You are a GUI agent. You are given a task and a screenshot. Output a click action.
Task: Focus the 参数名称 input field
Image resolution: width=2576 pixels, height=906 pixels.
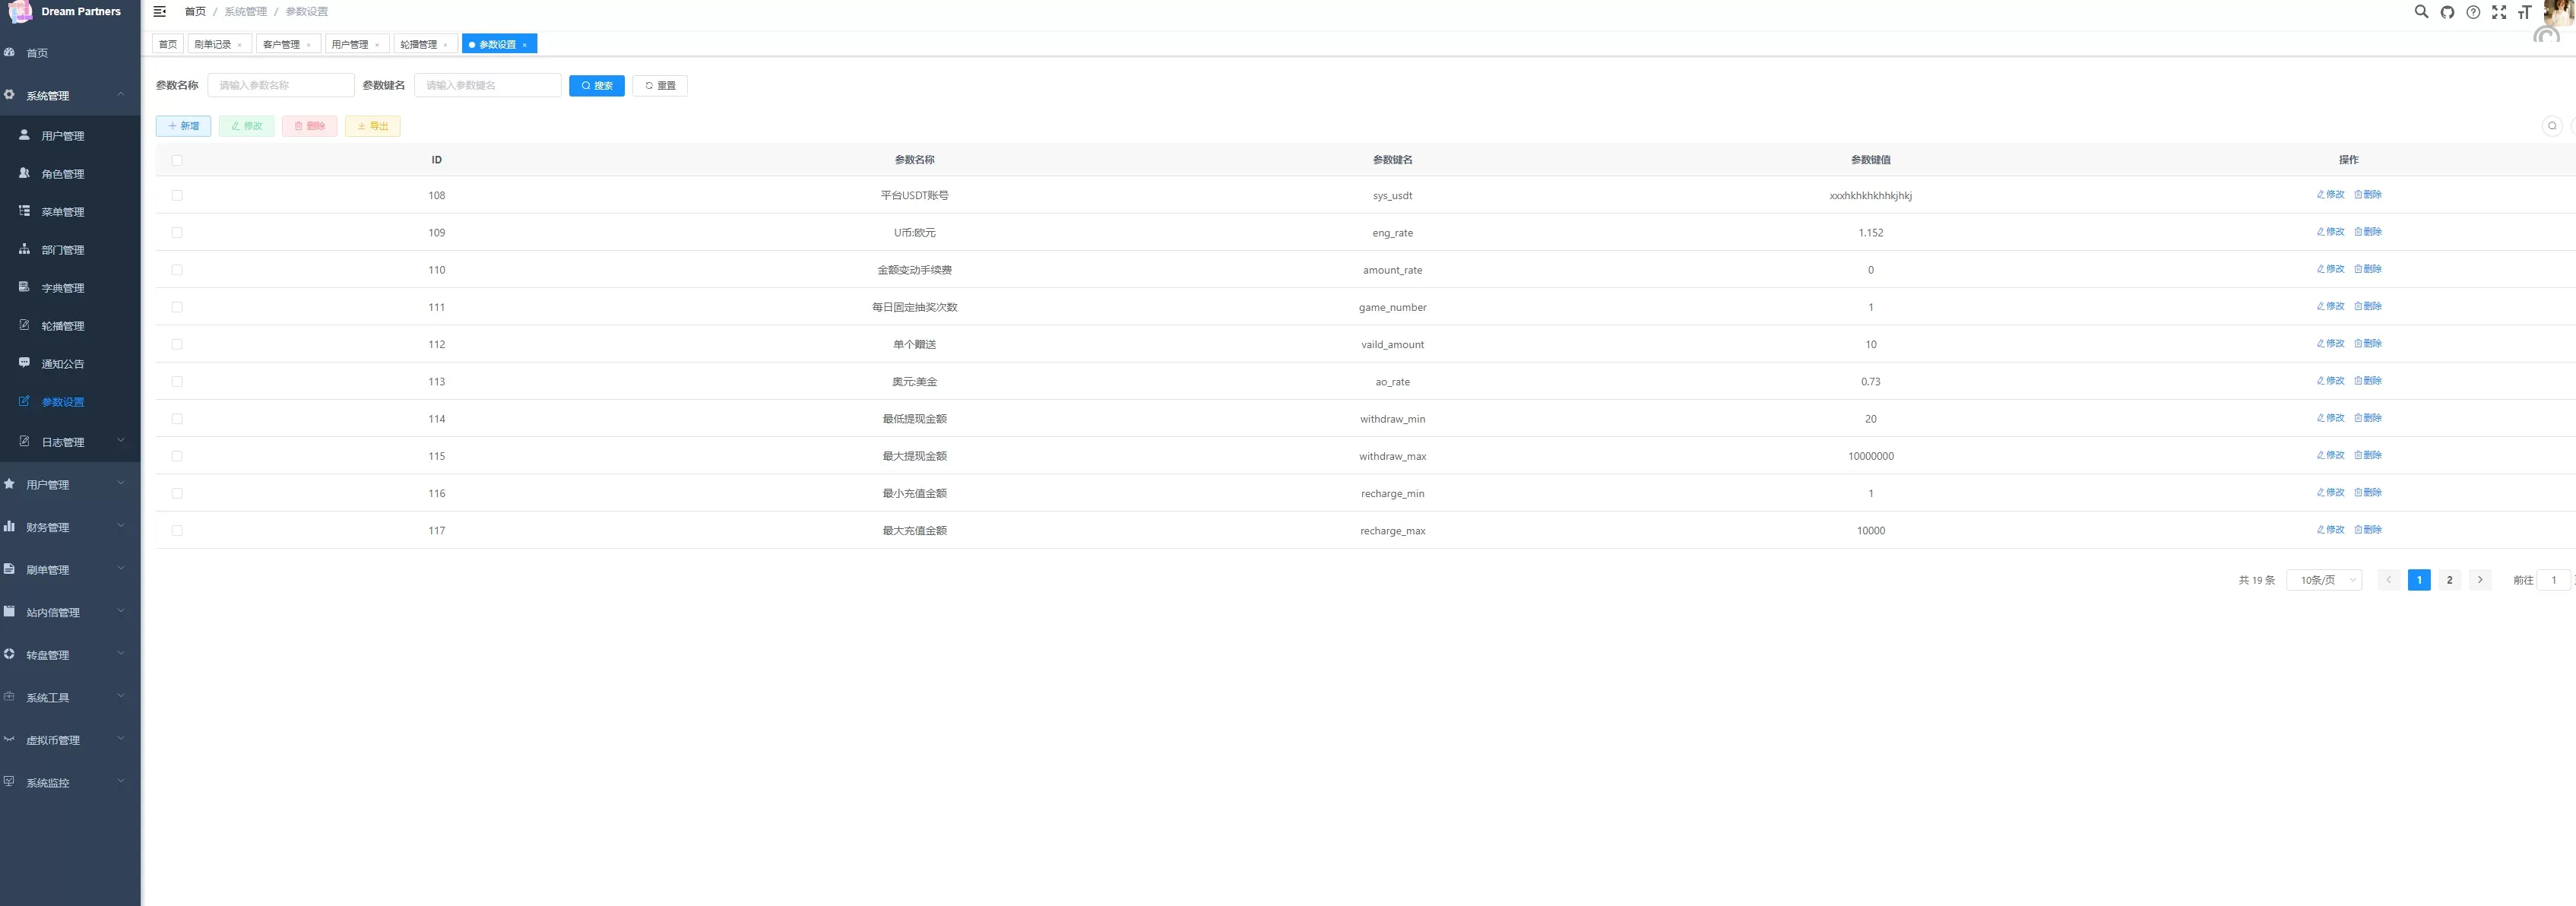[281, 86]
